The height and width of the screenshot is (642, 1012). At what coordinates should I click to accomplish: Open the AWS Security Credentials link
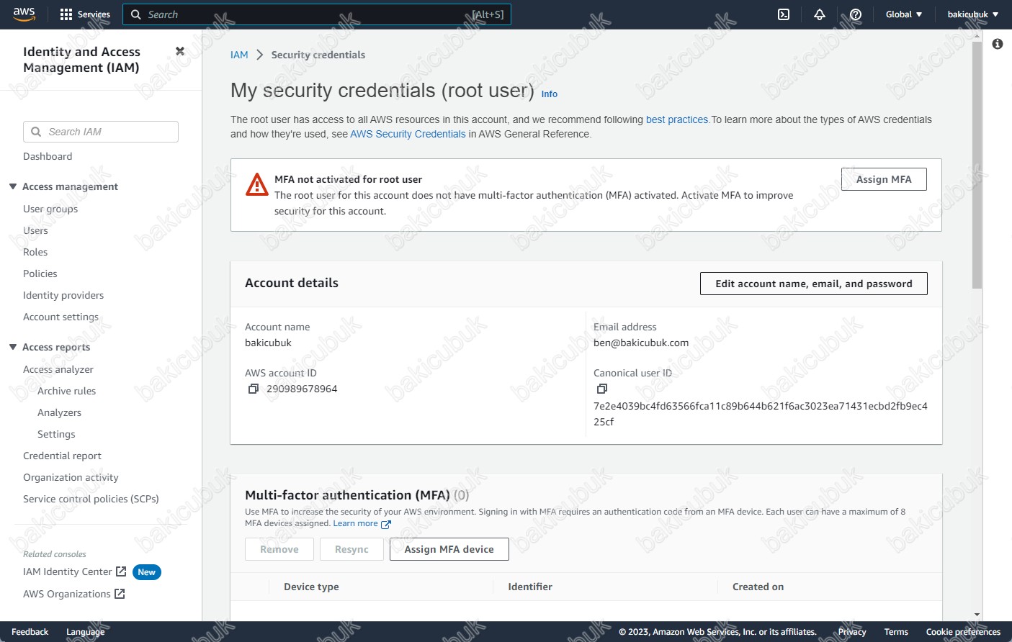click(408, 134)
